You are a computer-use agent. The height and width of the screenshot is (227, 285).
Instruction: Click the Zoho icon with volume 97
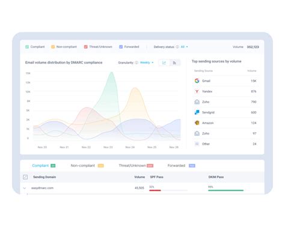pyautogui.click(x=197, y=133)
